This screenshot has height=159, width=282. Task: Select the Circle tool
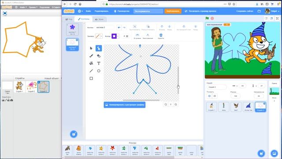click(99, 71)
